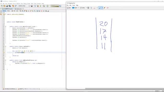
Task: Click the Delay button in Snipping Tool
Action: 83,8
